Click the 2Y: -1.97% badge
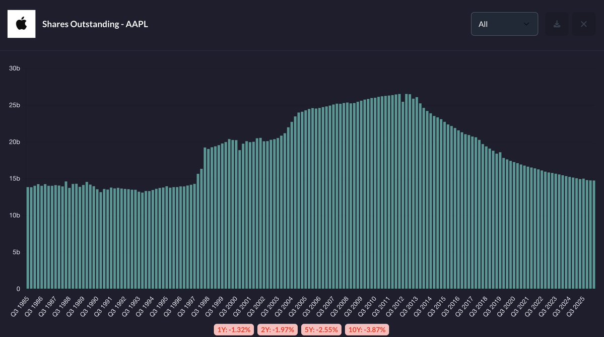604x337 pixels. (x=278, y=329)
